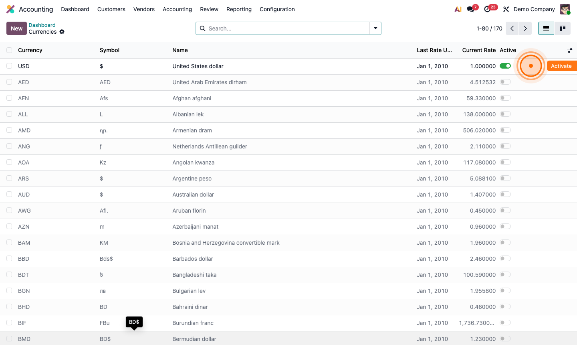Open the developer tools icon
This screenshot has width=577, height=345.
pos(506,9)
